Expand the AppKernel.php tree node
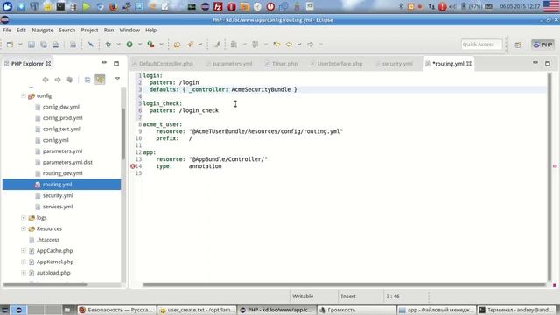The height and width of the screenshot is (315, 560). tap(24, 262)
